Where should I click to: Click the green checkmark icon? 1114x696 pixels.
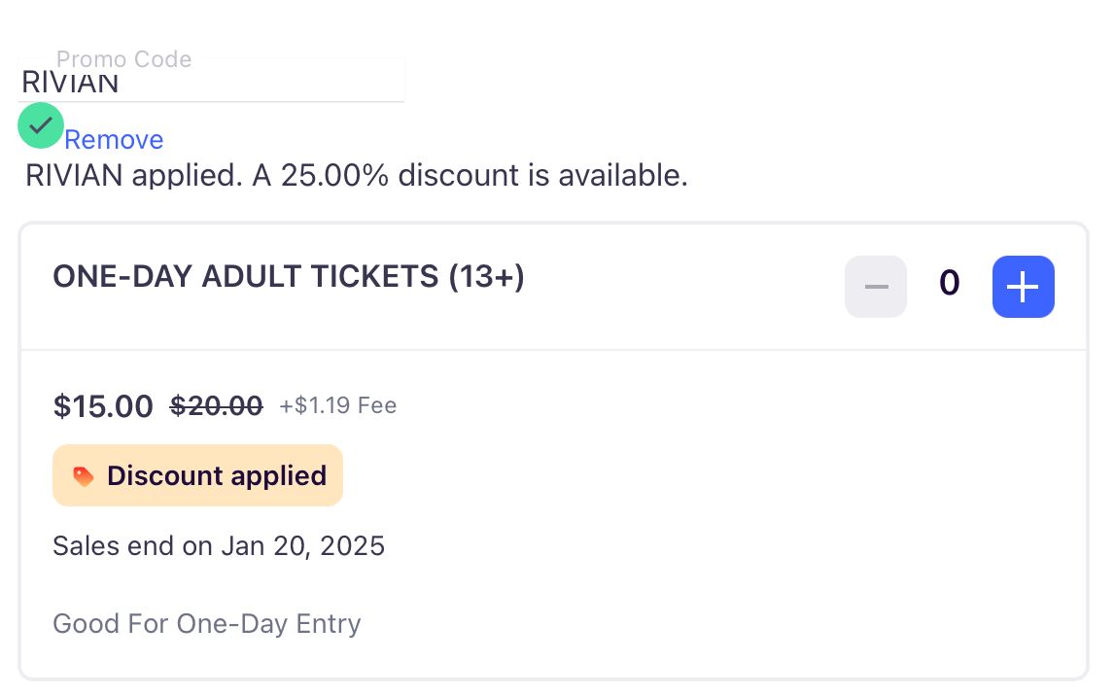pos(41,125)
